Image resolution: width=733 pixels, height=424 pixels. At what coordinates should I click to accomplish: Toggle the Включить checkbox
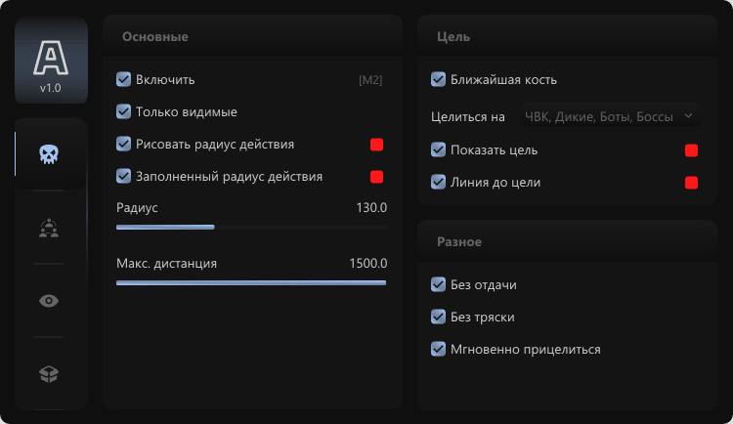tap(124, 80)
